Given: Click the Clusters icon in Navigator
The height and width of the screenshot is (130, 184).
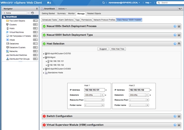Looking at the screenshot, I should (x=7, y=24).
